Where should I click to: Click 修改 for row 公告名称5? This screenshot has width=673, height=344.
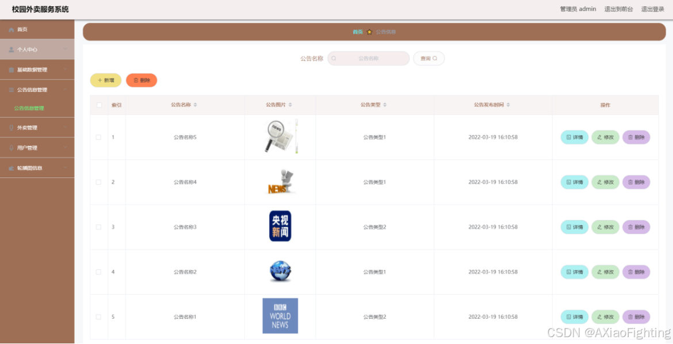pos(605,137)
